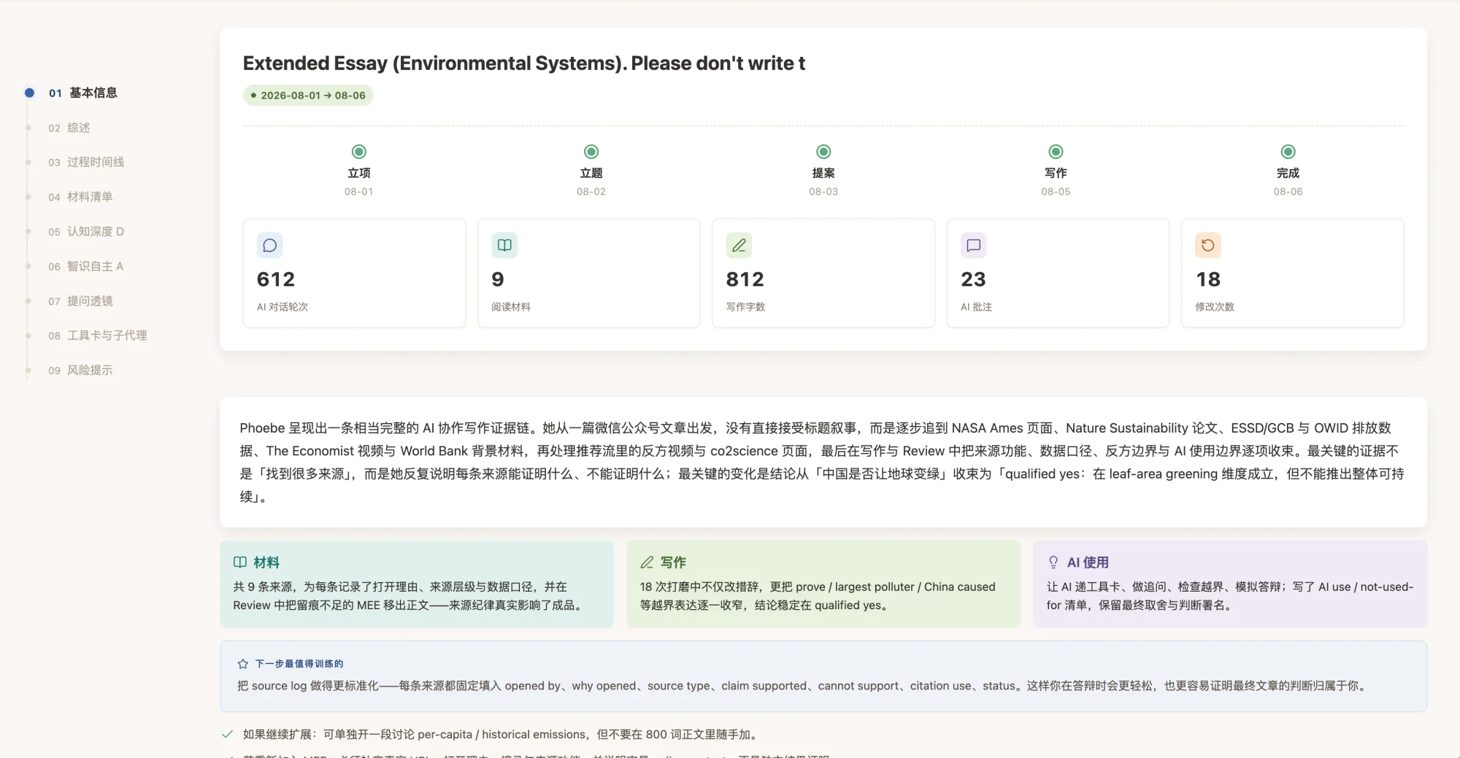Click the AI 使用 summary card text

pyautogui.click(x=1230, y=596)
